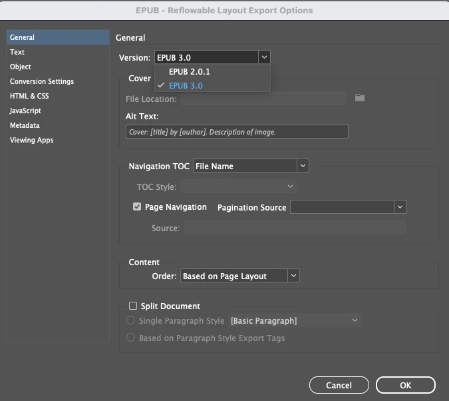The height and width of the screenshot is (401, 449).
Task: Browse for cover file with folder icon
Action: (360, 98)
